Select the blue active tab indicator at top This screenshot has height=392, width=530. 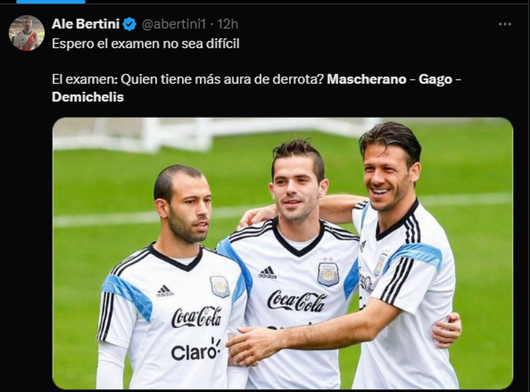tap(51, 2)
